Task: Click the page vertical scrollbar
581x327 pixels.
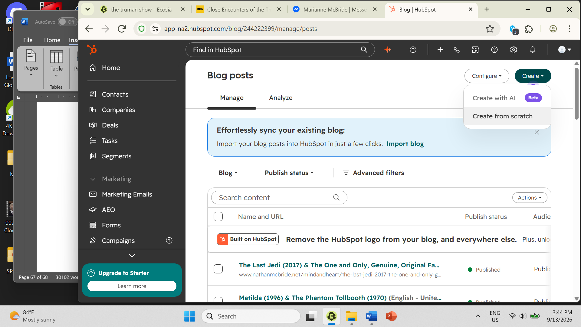Action: click(576, 94)
